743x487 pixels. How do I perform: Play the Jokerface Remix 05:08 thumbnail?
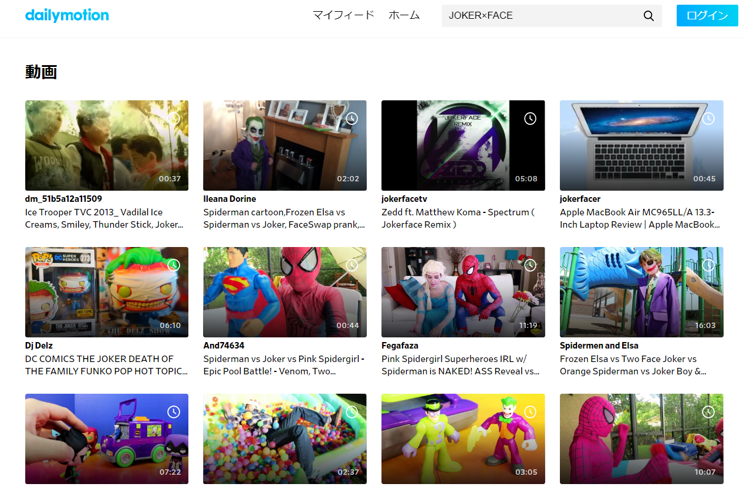click(x=463, y=146)
